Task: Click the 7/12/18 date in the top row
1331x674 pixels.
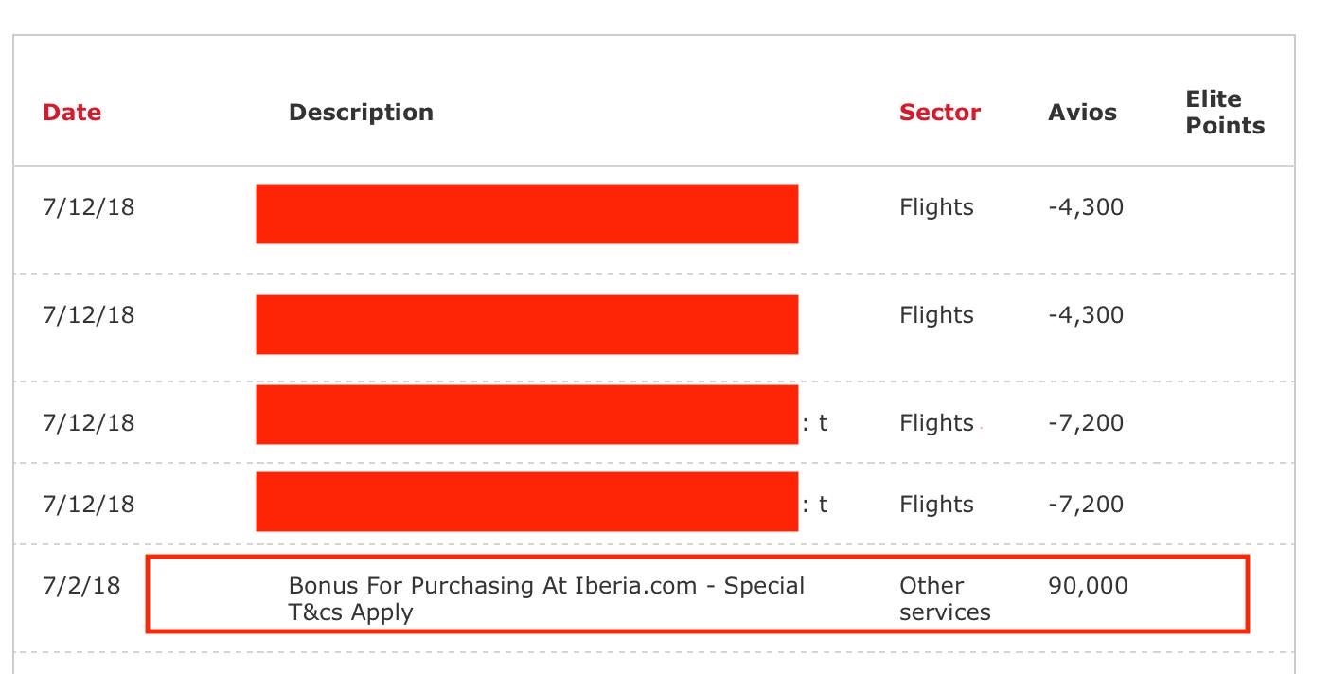Action: [89, 207]
